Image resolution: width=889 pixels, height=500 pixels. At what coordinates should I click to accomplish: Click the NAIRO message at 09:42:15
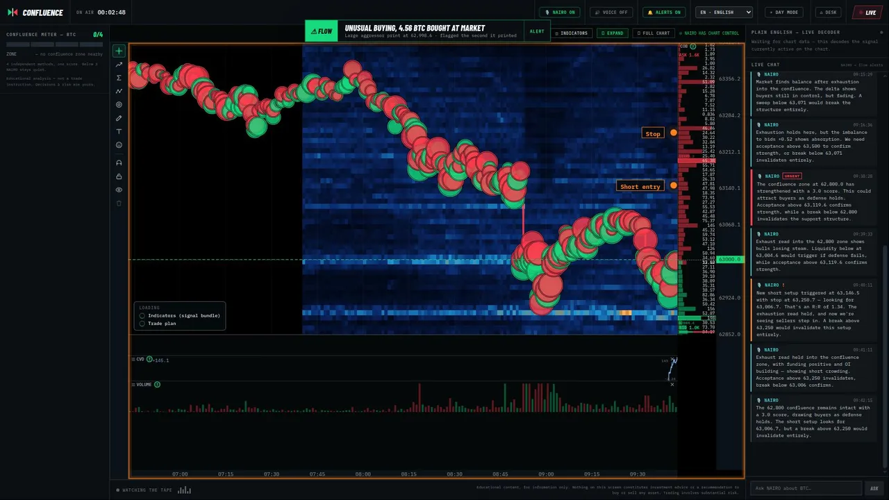(813, 417)
